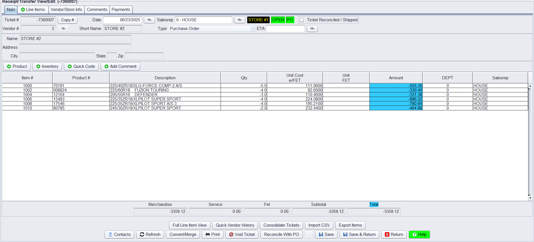Refresh the ticket with Refresh button
The height and width of the screenshot is (242, 534).
pos(150,234)
